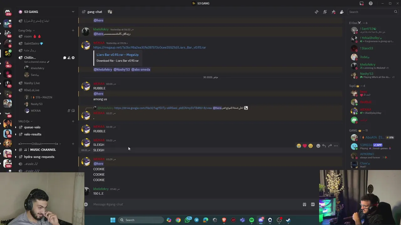Open Windows Start menu

[113, 220]
